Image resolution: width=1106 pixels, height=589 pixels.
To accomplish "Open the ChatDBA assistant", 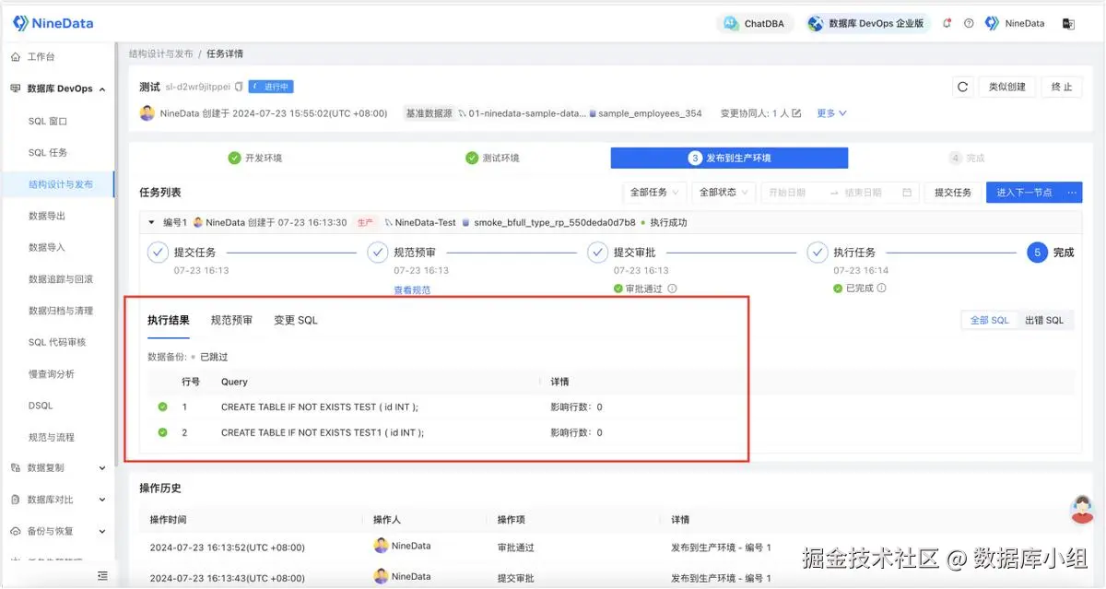I will tap(754, 23).
